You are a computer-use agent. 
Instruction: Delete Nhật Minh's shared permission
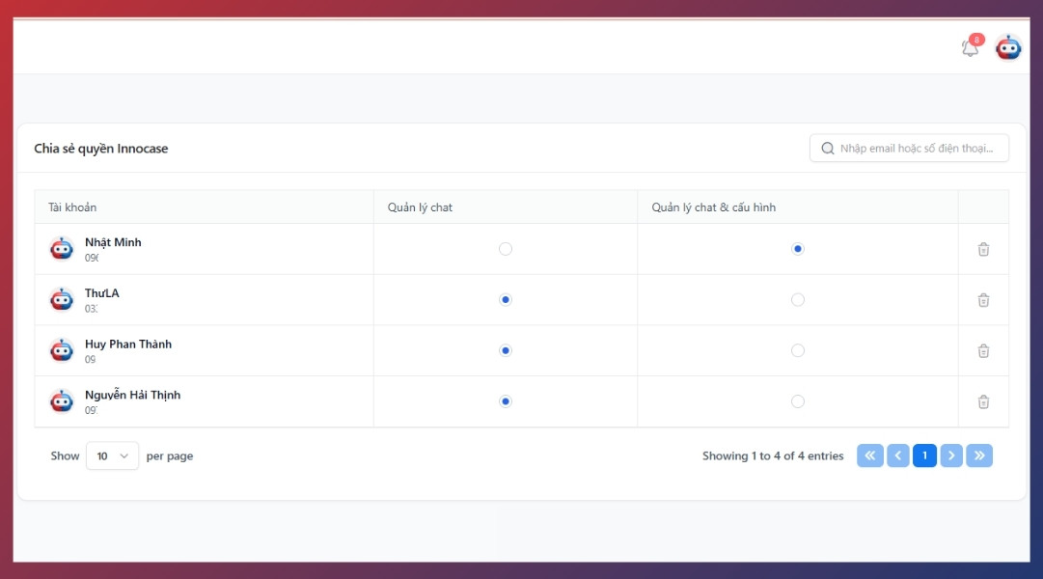coord(983,249)
